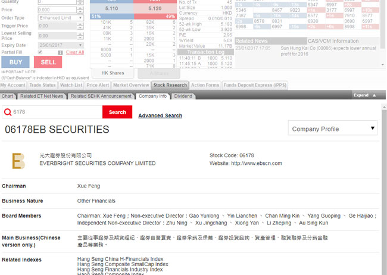
Task: Click the 101K bid queue row
Action: pyautogui.click(x=112, y=22)
